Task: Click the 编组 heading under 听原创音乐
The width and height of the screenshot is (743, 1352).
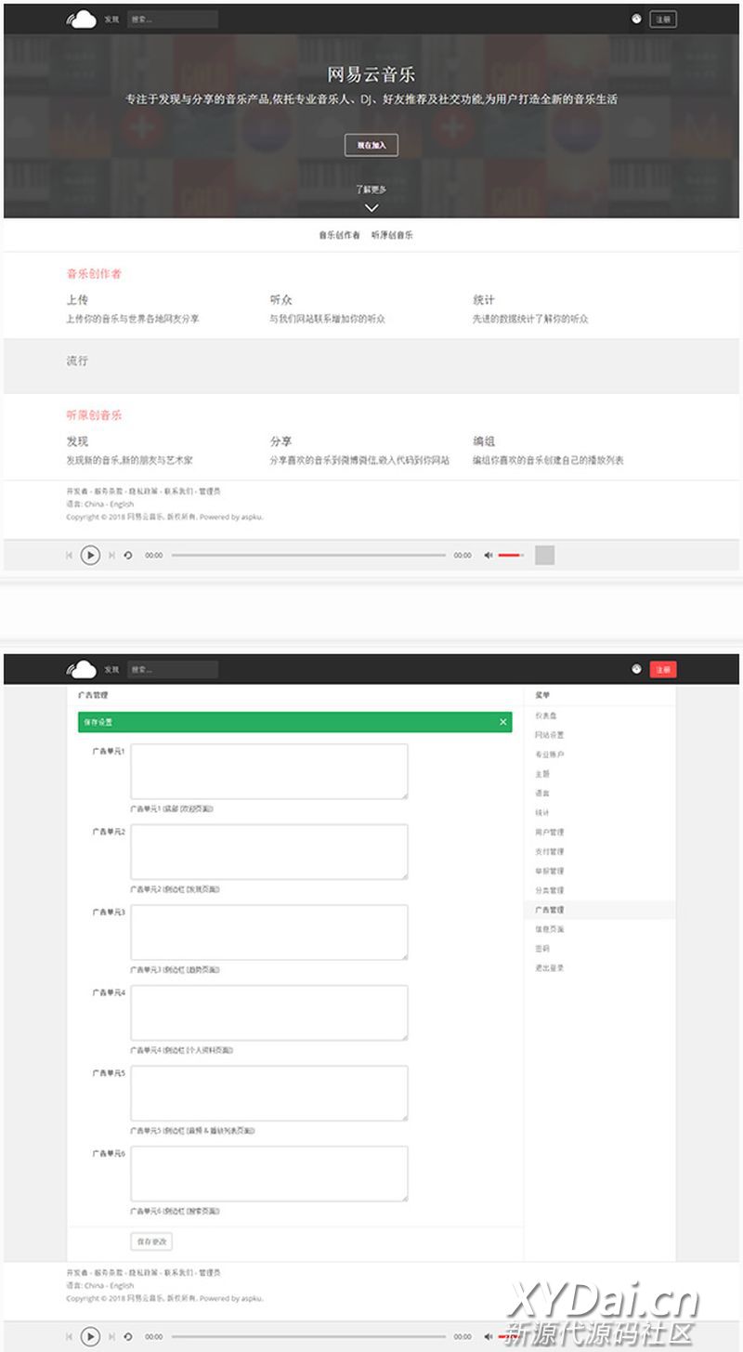Action: [x=484, y=441]
